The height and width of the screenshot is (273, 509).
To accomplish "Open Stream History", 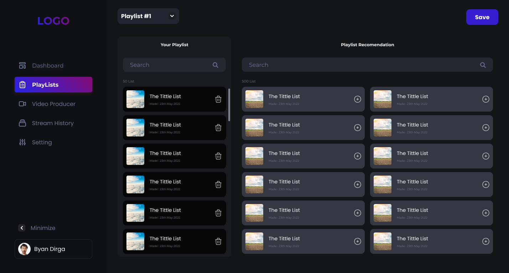I will pyautogui.click(x=53, y=123).
